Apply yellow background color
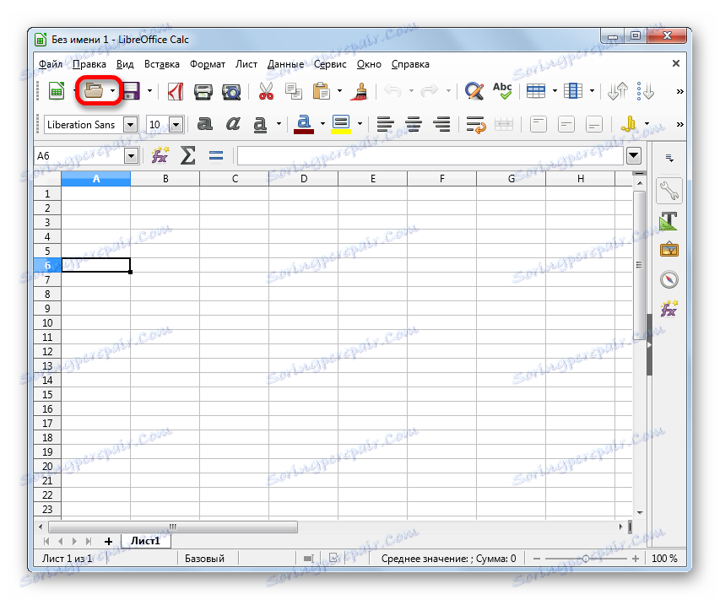720x600 pixels. click(x=341, y=124)
